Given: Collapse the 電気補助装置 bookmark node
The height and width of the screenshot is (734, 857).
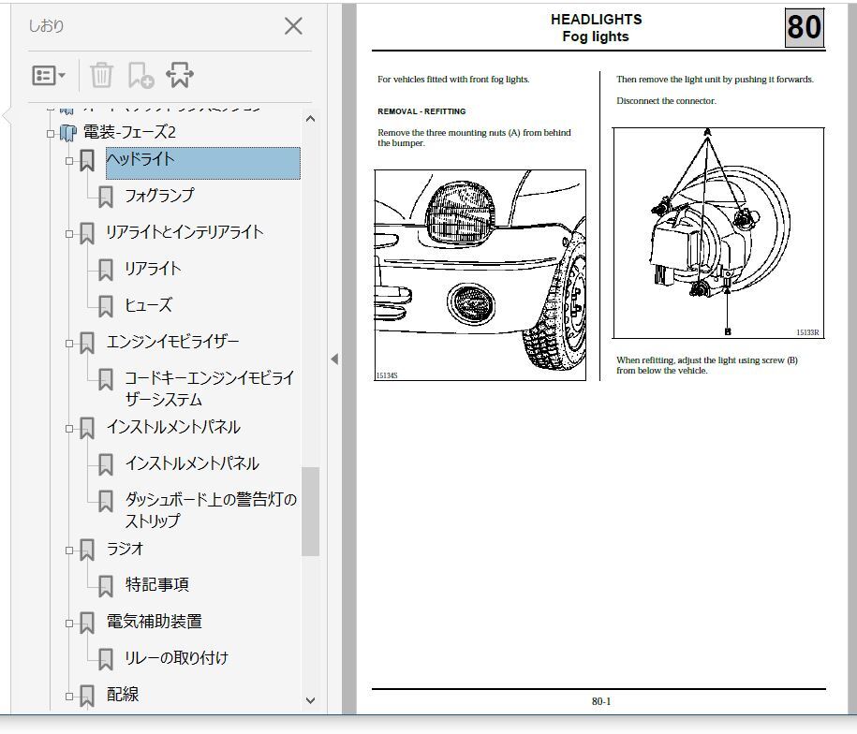Looking at the screenshot, I should click(69, 624).
